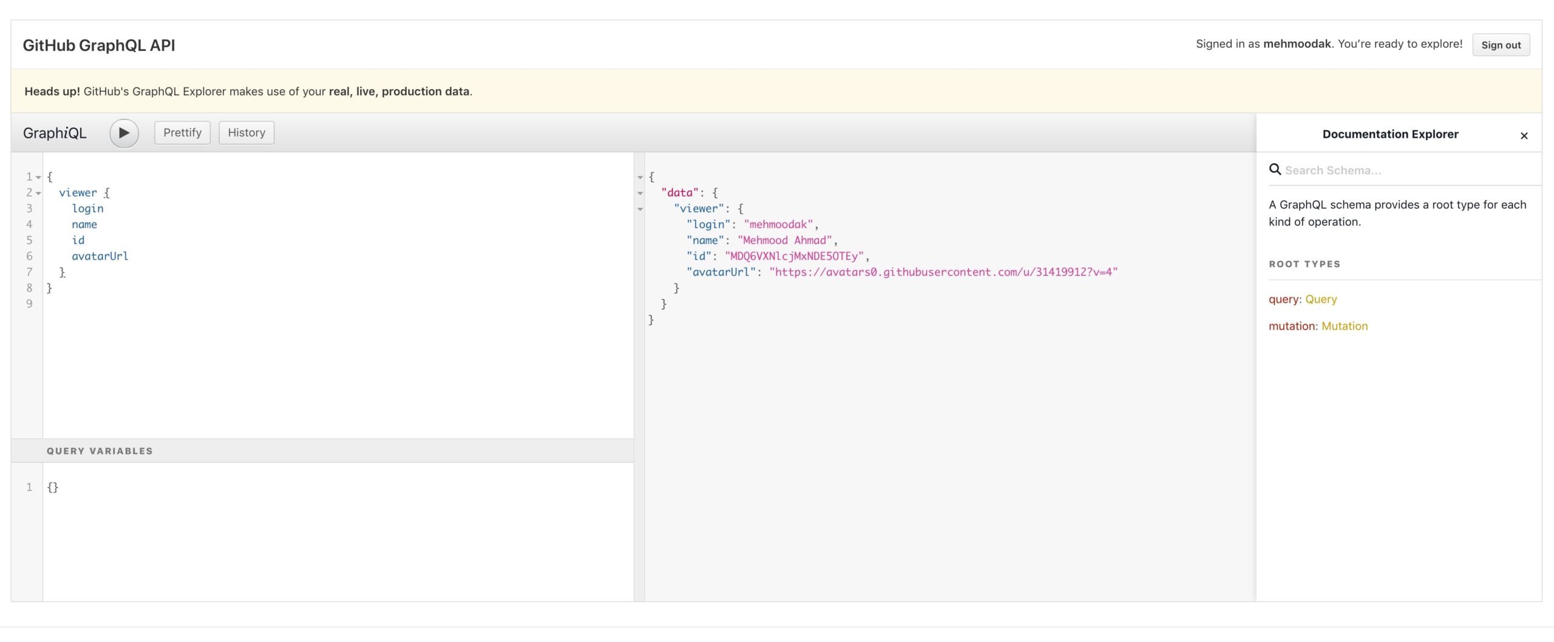This screenshot has width=1554, height=642.
Task: Click the Documentation Explorer title
Action: (x=1390, y=134)
